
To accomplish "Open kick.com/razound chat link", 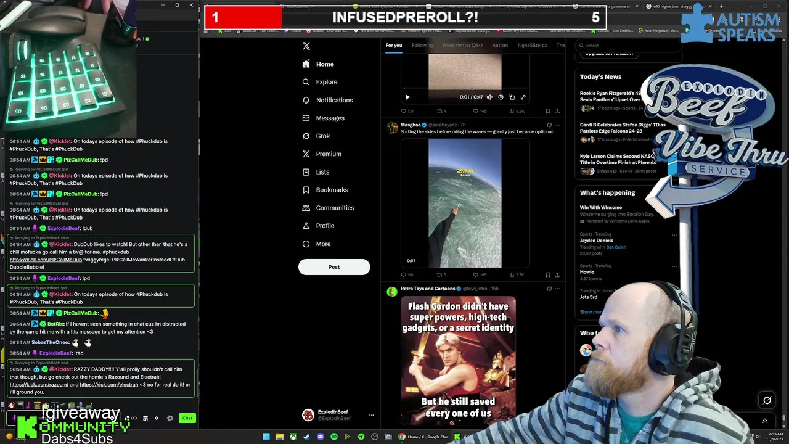I will 39,385.
